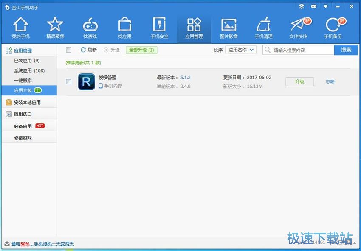Click refresh 刷新 in toolbar
The height and width of the screenshot is (251, 361).
(x=89, y=50)
